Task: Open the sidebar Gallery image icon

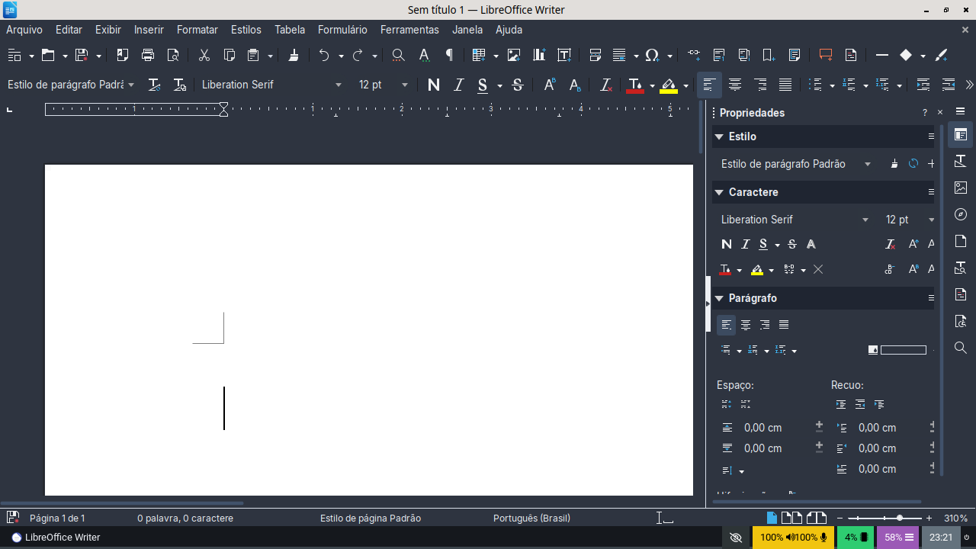Action: point(961,188)
